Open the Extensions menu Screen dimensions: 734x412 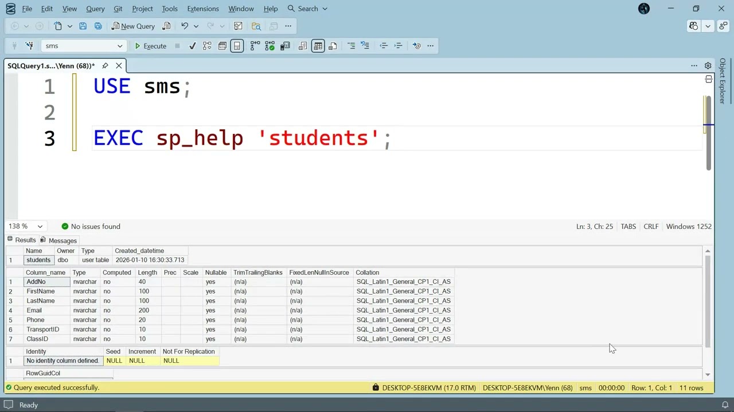[x=203, y=9]
